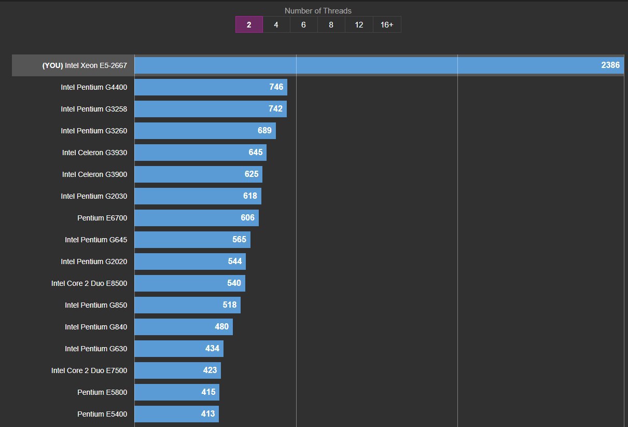
Task: Switch to 16+ threads tab
Action: click(x=387, y=24)
